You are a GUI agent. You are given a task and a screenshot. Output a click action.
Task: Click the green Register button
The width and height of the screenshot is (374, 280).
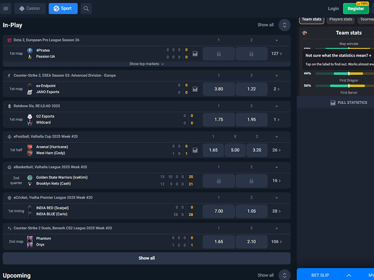356,8
